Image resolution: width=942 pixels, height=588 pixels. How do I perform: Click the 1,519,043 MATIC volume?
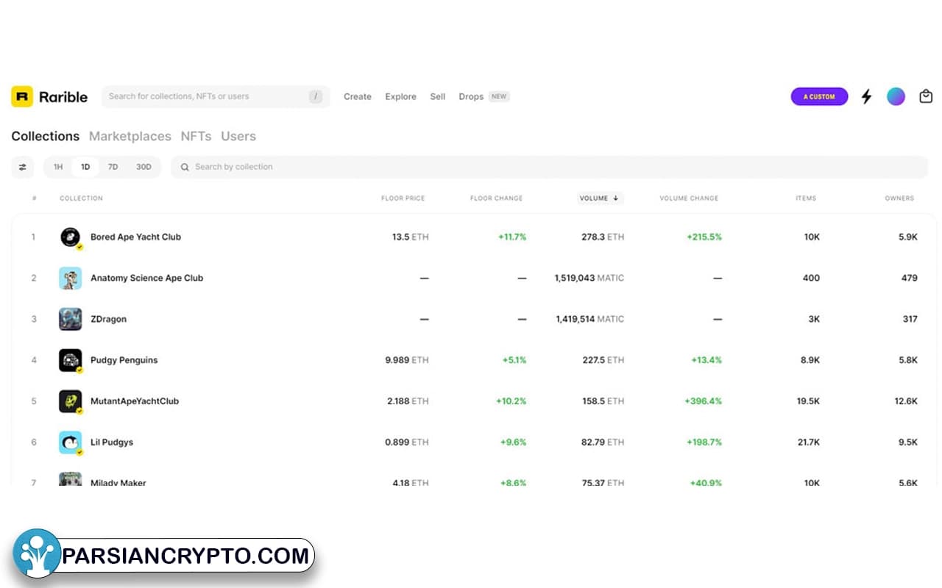[x=589, y=278]
